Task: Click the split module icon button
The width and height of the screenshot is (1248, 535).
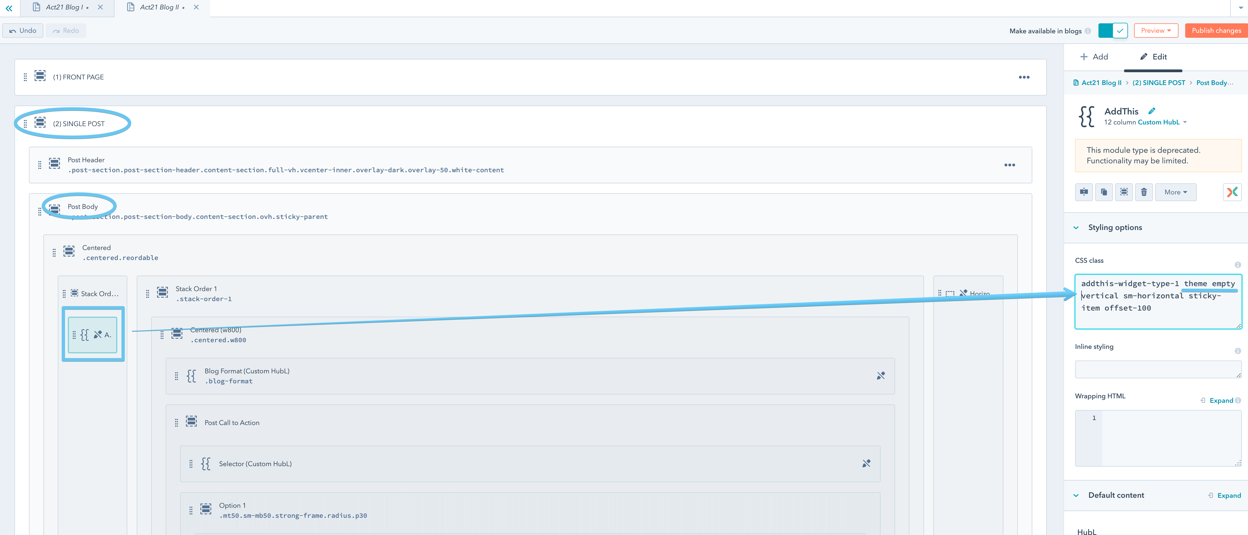Action: (1084, 192)
